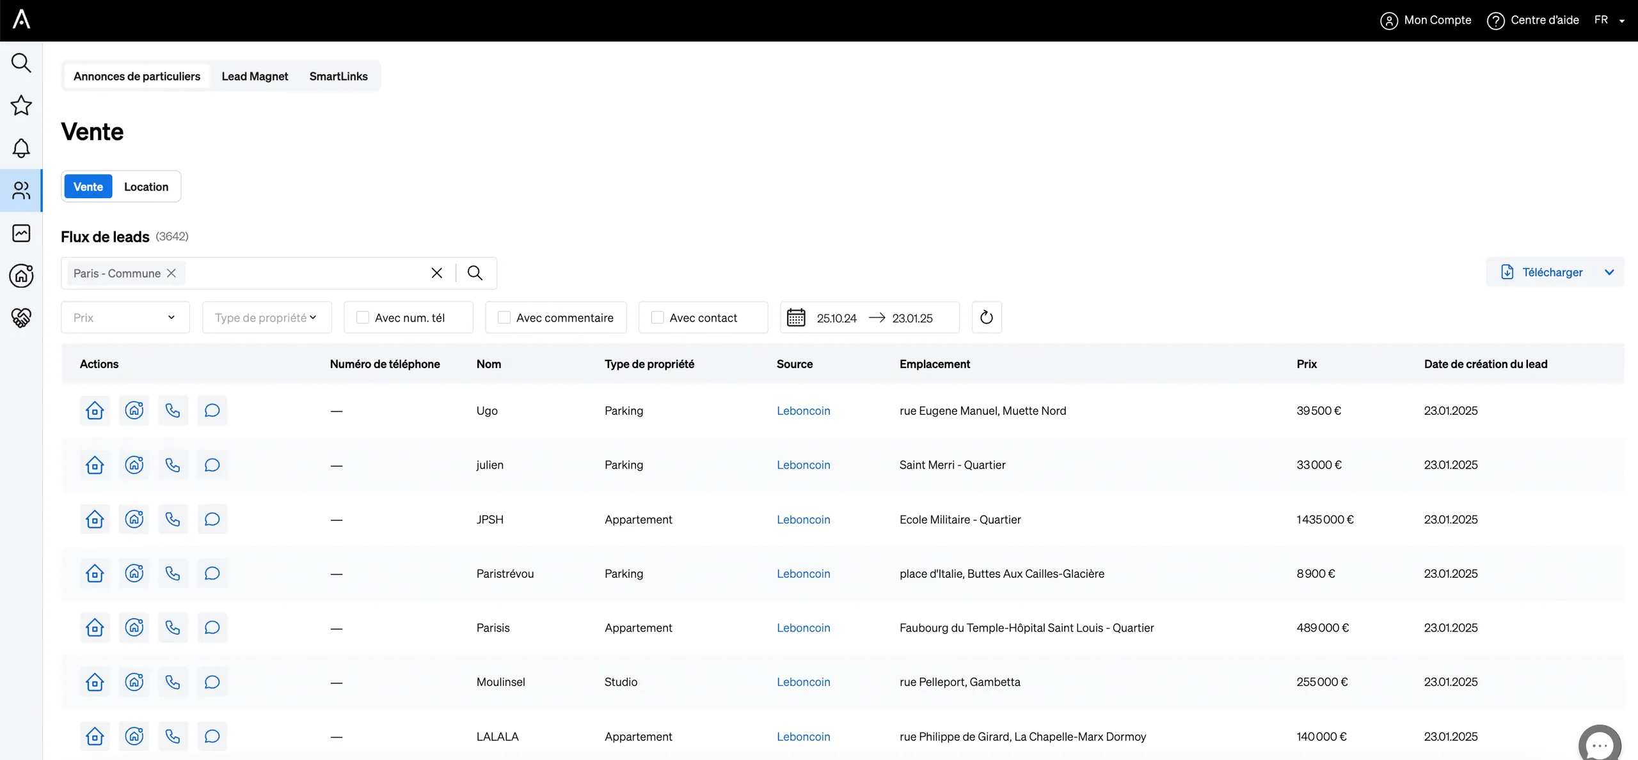
Task: Open Leboncoin link in Moulinsel row
Action: tap(803, 682)
